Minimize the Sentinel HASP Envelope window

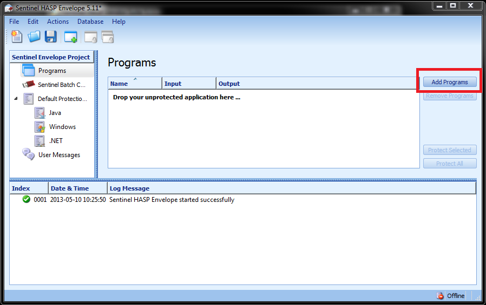tap(439, 6)
